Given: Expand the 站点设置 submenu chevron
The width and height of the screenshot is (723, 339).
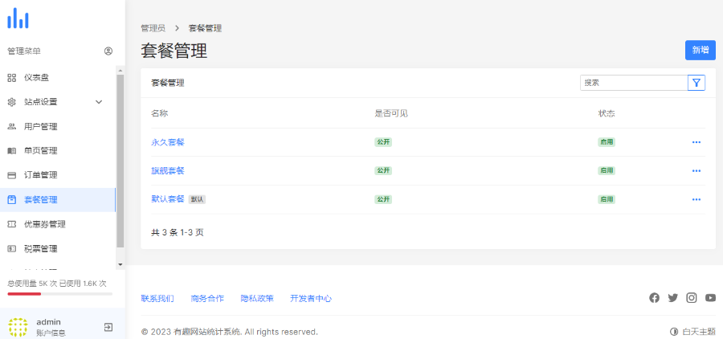Looking at the screenshot, I should [x=99, y=102].
